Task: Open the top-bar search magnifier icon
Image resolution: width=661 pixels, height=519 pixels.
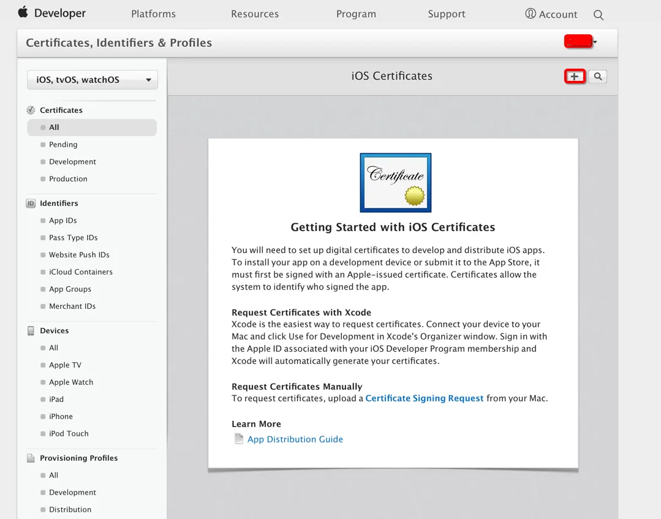Action: pos(598,15)
